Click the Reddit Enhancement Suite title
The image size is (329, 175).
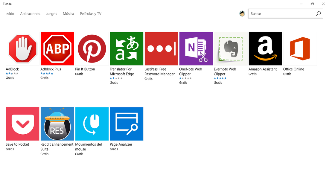tap(57, 147)
